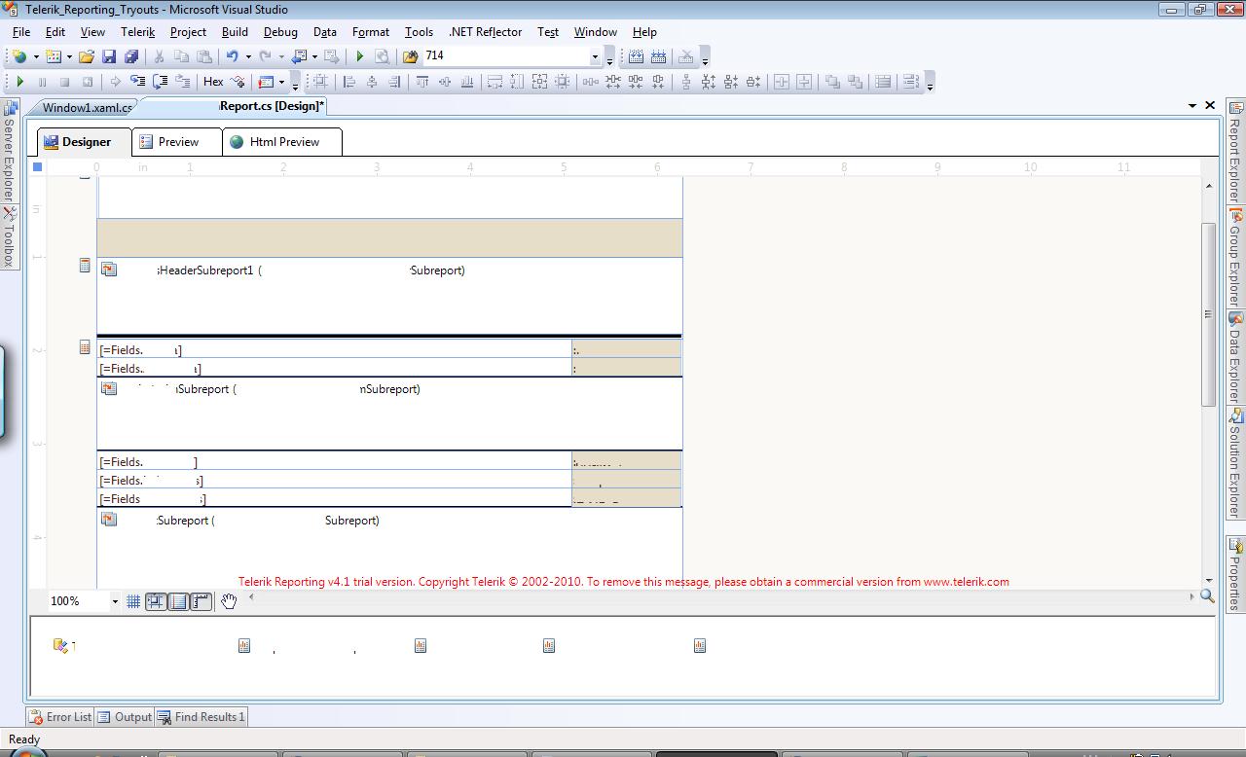Undo the last action
The height and width of the screenshot is (757, 1246).
pos(232,56)
